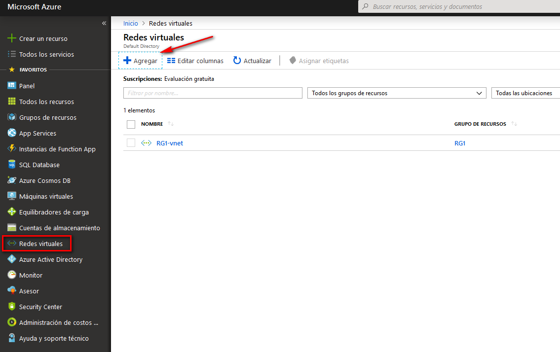Viewport: 560px width, 352px height.
Task: Click the Asesor cloud icon
Action: pos(12,290)
